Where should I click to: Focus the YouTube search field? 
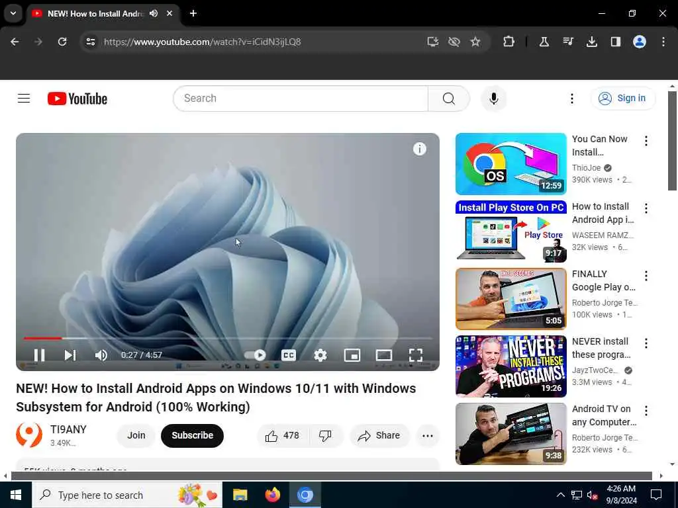tap(301, 99)
